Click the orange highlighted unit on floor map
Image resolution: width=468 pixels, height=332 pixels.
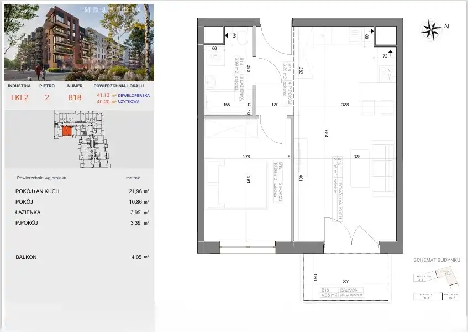[x=66, y=131]
